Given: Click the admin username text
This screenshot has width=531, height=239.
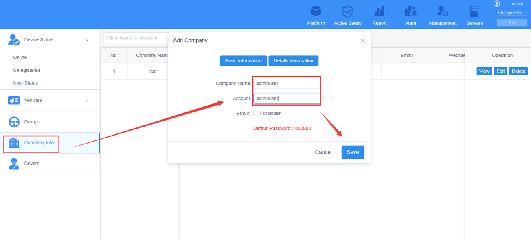Looking at the screenshot, I should tap(517, 4).
